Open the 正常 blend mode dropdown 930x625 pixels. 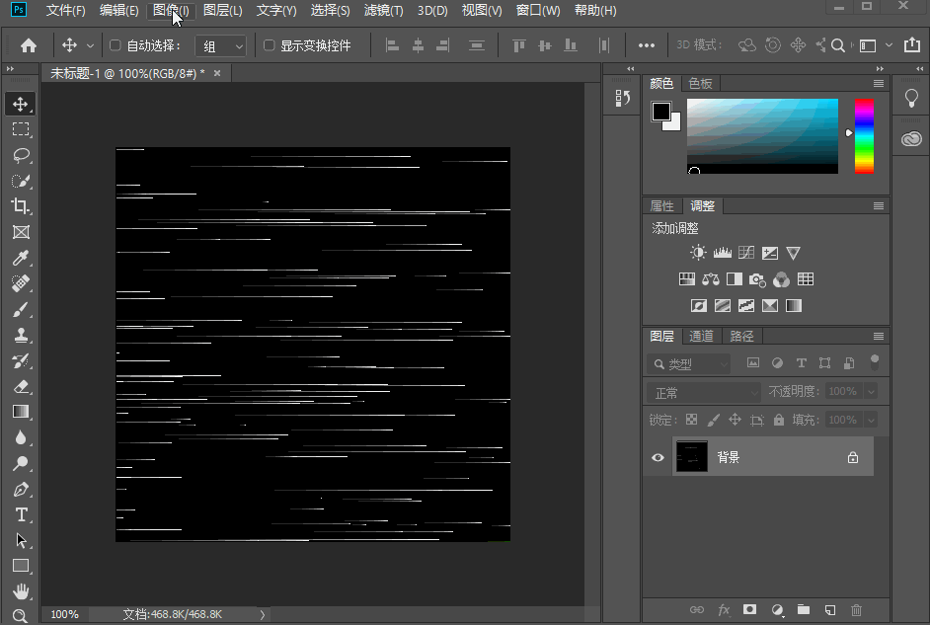[x=703, y=393]
